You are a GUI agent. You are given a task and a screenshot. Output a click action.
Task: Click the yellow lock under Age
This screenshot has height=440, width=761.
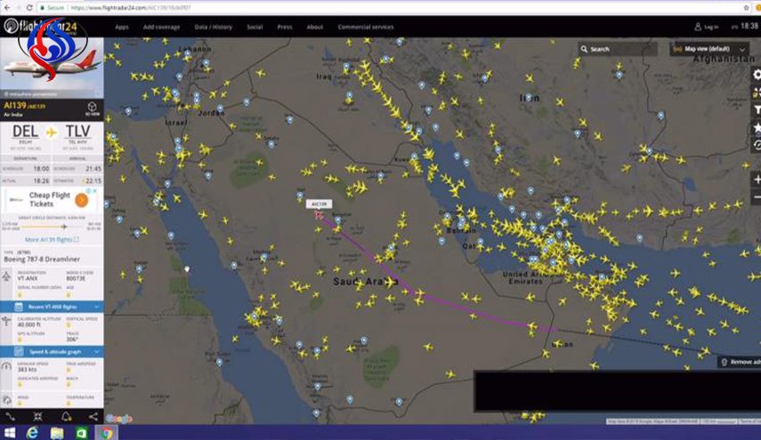tap(69, 294)
